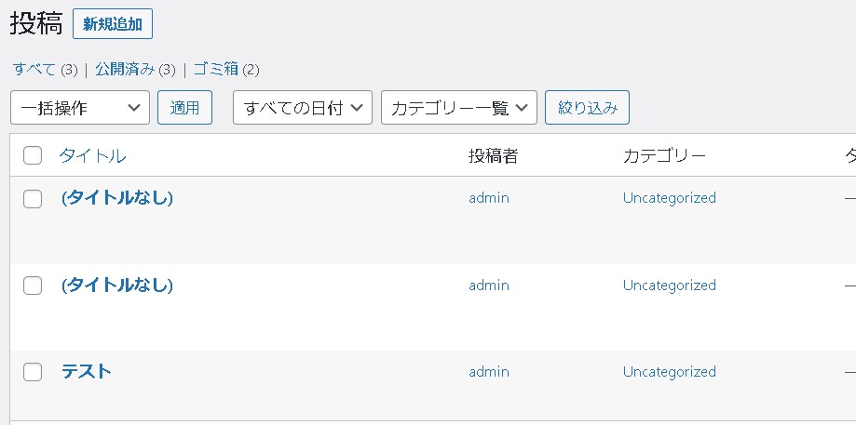Open the second (タイトルなし) post
The width and height of the screenshot is (856, 425).
coord(117,285)
